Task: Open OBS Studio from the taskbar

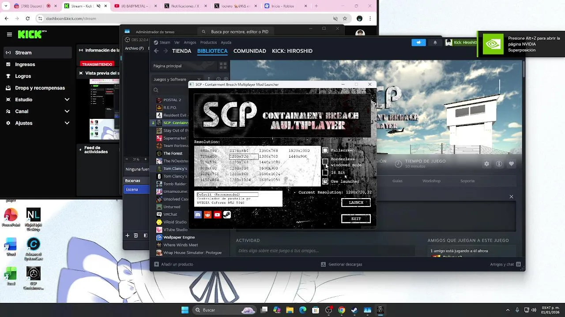Action: [328, 310]
